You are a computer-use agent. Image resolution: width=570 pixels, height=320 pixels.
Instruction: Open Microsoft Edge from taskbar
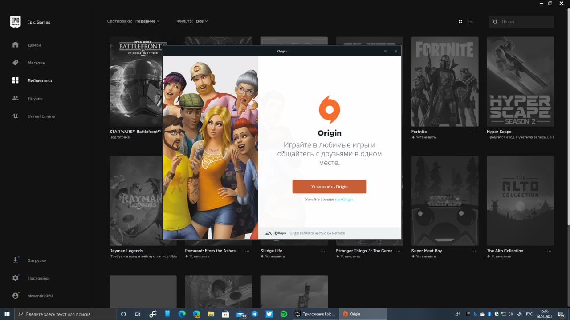[x=182, y=314]
